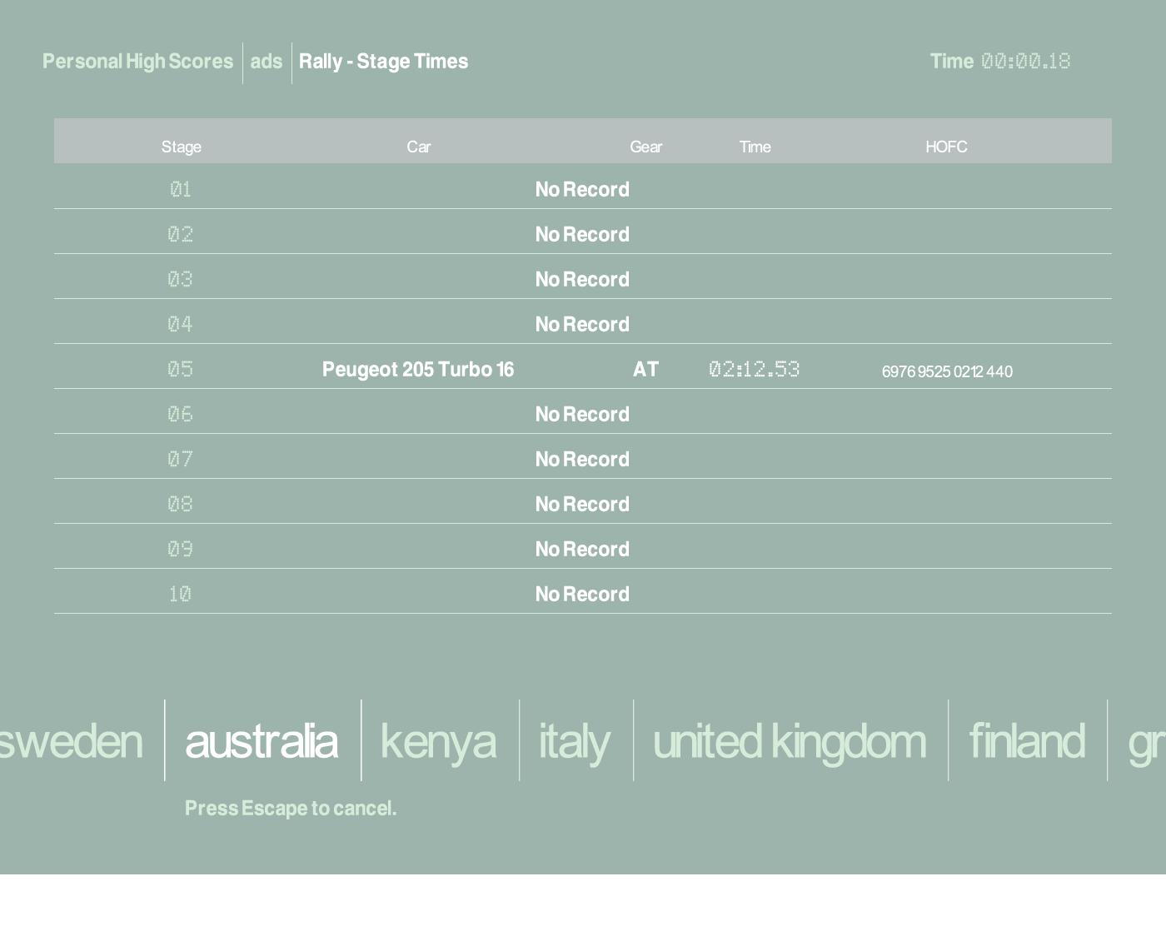Click the ads player name
The height and width of the screenshot is (951, 1166).
click(x=267, y=62)
